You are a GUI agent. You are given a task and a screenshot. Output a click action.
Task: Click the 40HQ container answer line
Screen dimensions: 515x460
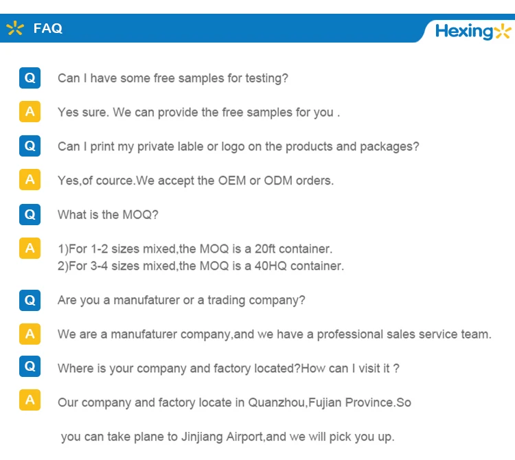(x=201, y=266)
